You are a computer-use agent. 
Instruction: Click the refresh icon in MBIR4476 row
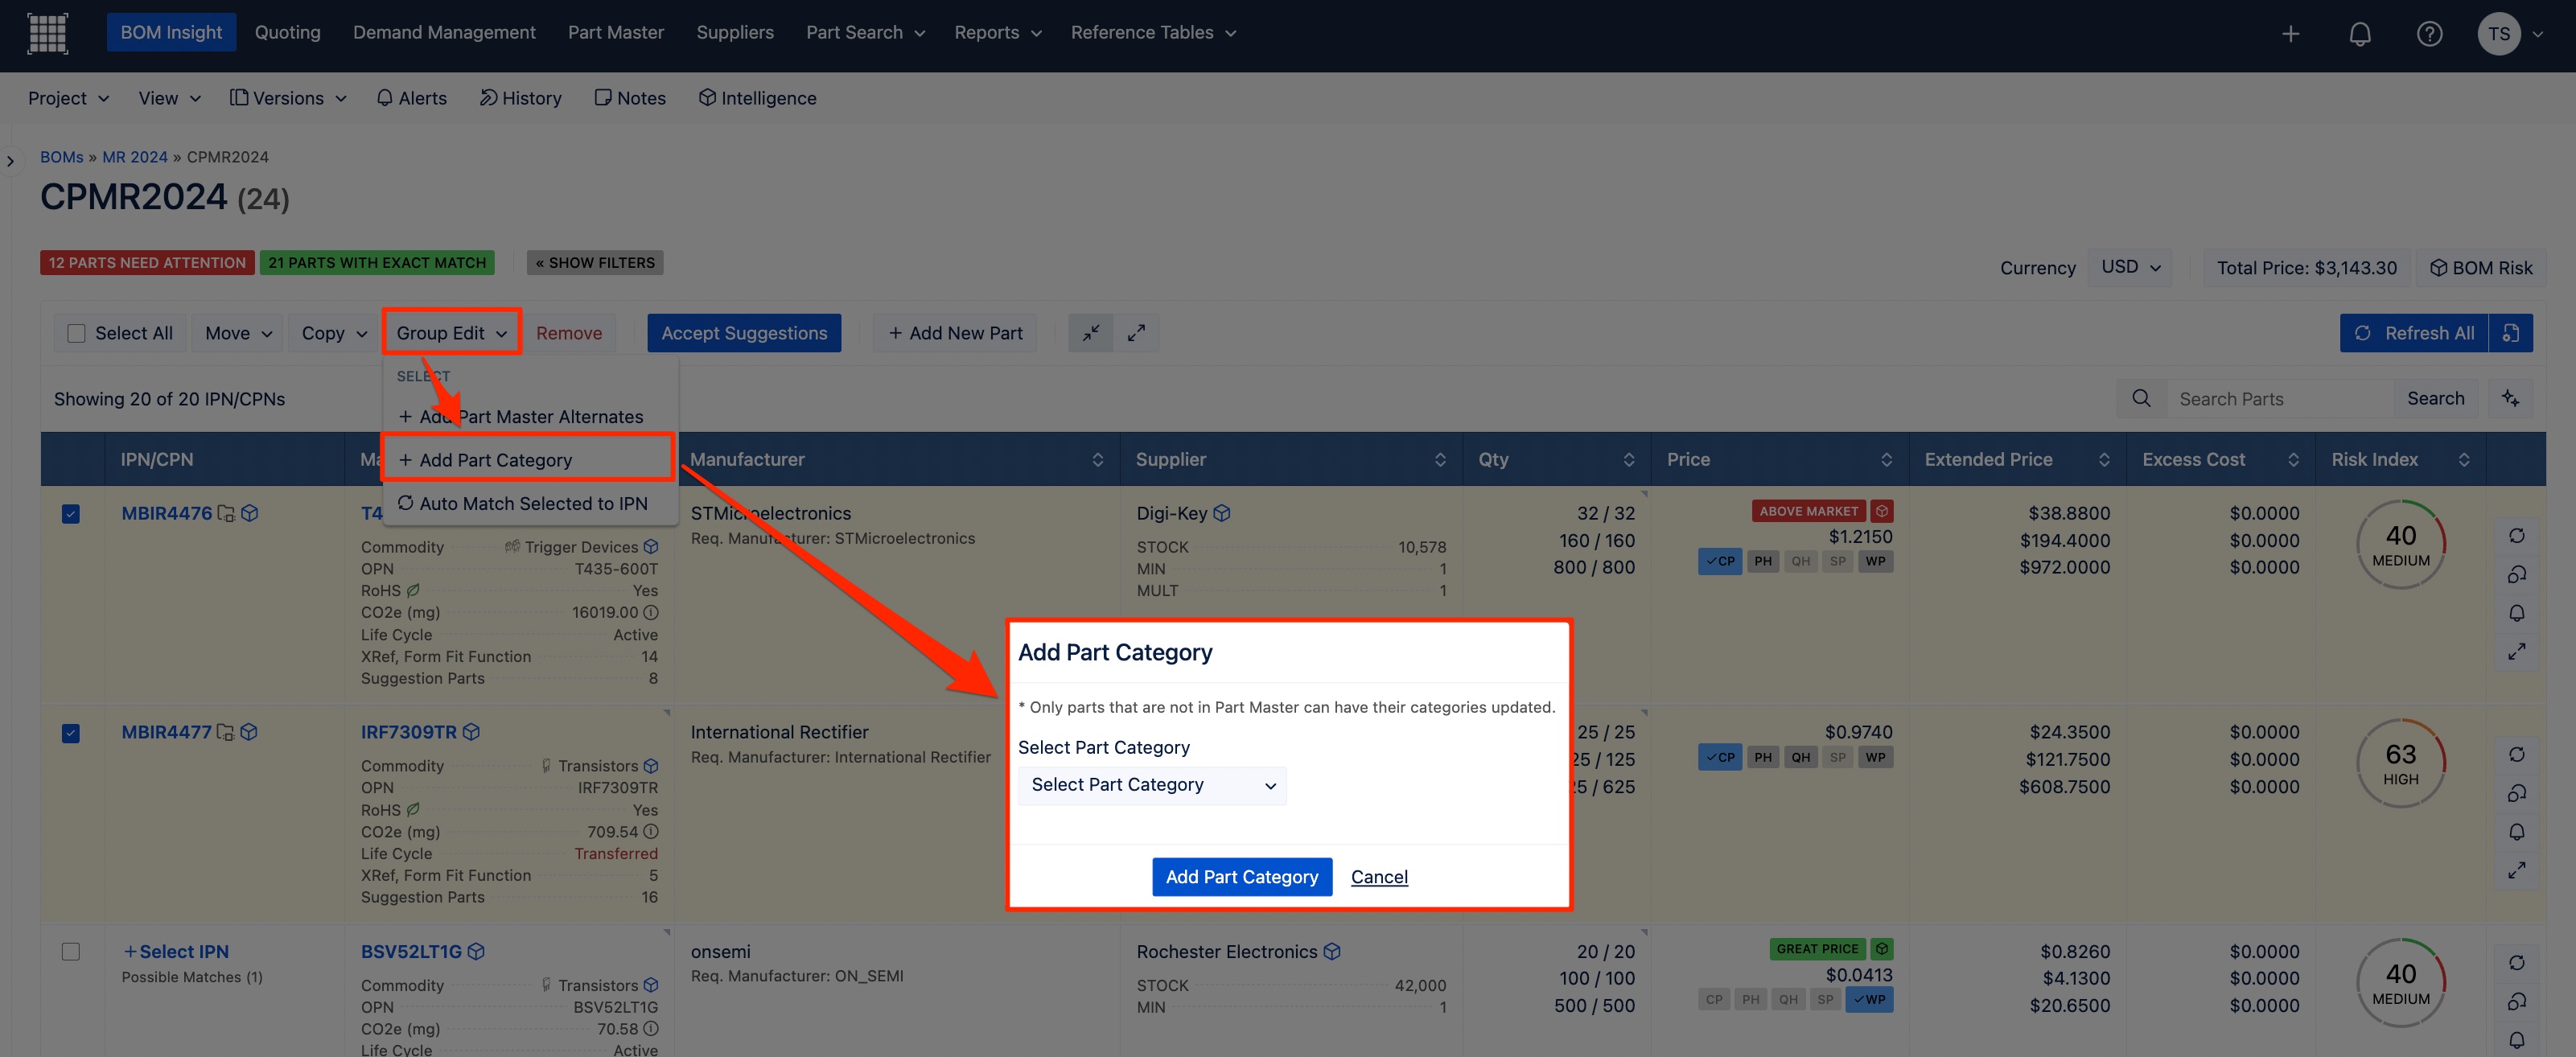coord(2517,535)
